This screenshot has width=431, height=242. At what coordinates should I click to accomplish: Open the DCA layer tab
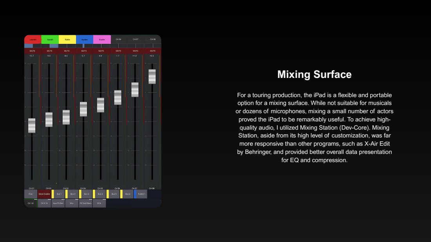pos(99,204)
